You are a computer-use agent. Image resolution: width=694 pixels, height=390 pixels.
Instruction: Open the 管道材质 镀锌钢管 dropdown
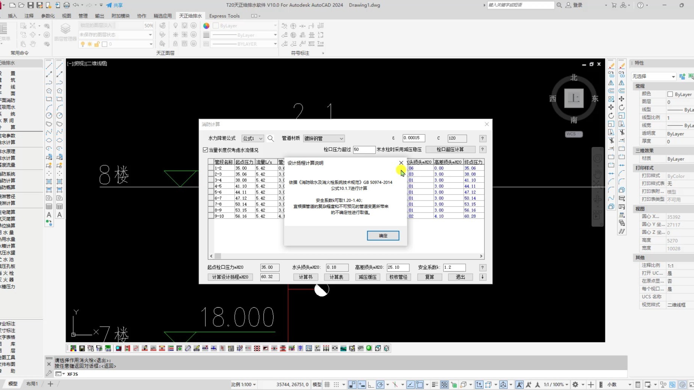pyautogui.click(x=324, y=139)
